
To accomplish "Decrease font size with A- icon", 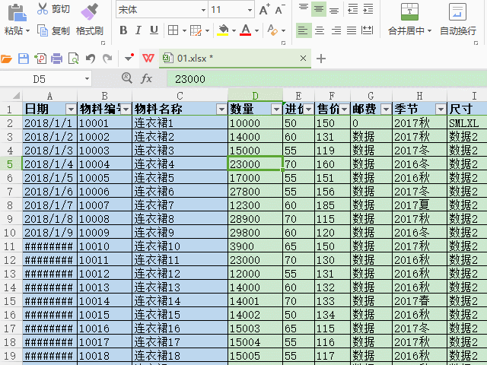I will click(x=280, y=10).
